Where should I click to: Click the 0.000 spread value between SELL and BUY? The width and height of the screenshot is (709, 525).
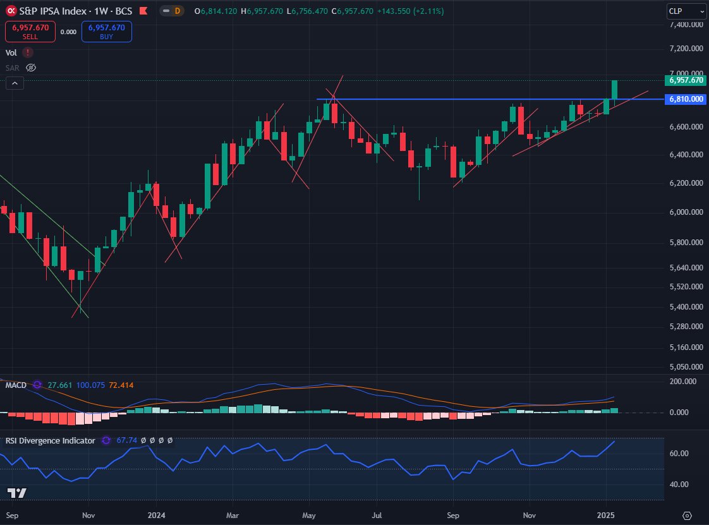[x=68, y=31]
